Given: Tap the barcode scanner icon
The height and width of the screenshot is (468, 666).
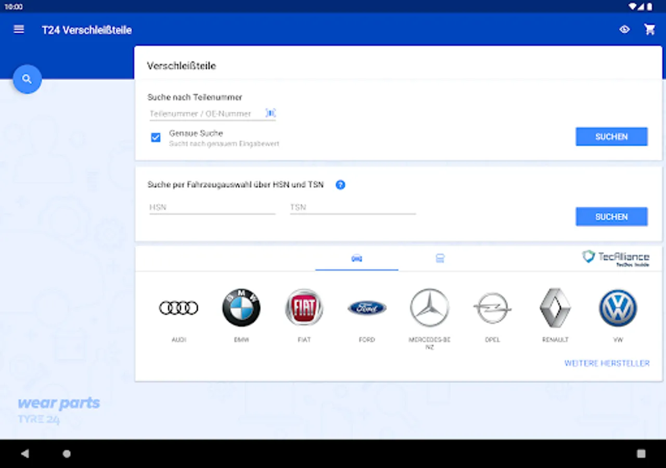Looking at the screenshot, I should point(271,113).
